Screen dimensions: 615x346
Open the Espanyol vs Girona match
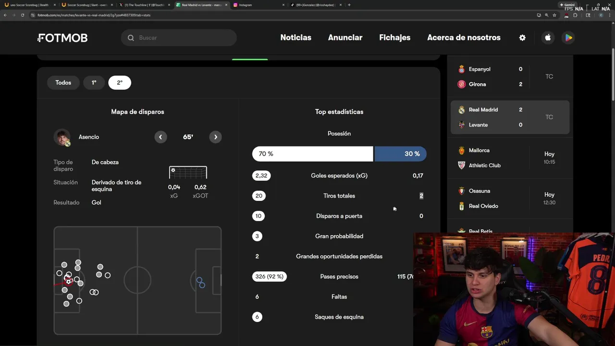tap(510, 76)
